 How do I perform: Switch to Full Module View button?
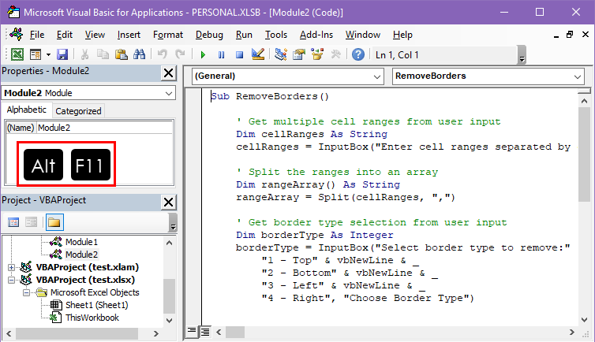click(x=205, y=332)
